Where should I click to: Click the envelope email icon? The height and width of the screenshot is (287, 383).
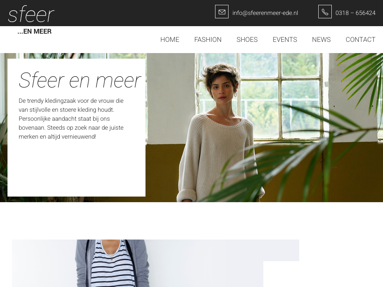click(x=221, y=12)
